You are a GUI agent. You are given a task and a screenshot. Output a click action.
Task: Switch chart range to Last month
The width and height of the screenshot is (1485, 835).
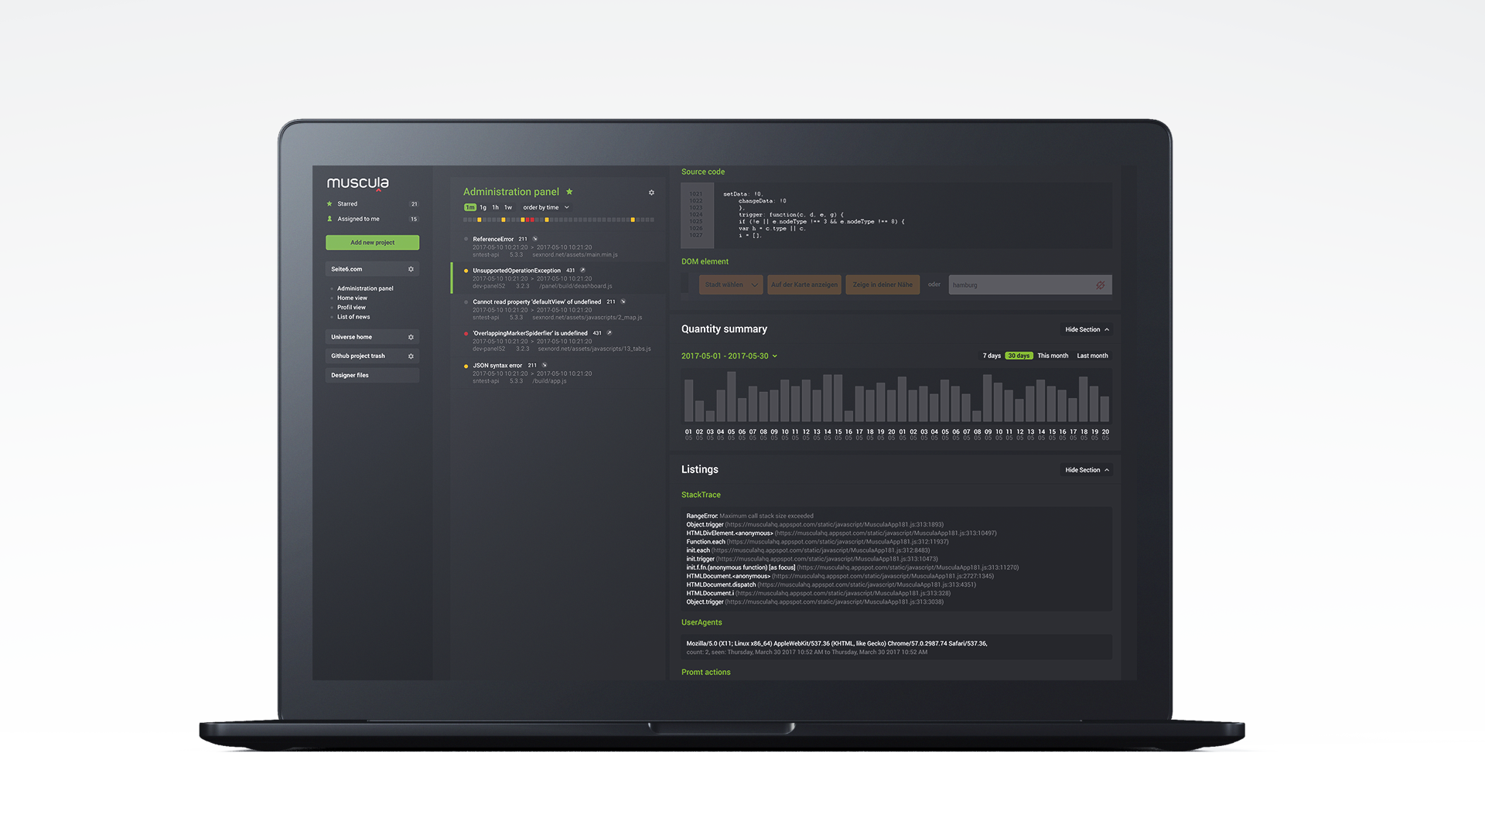[1092, 356]
